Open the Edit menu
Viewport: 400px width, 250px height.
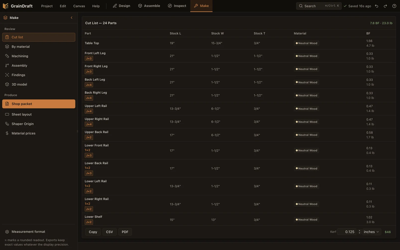coord(63,6)
